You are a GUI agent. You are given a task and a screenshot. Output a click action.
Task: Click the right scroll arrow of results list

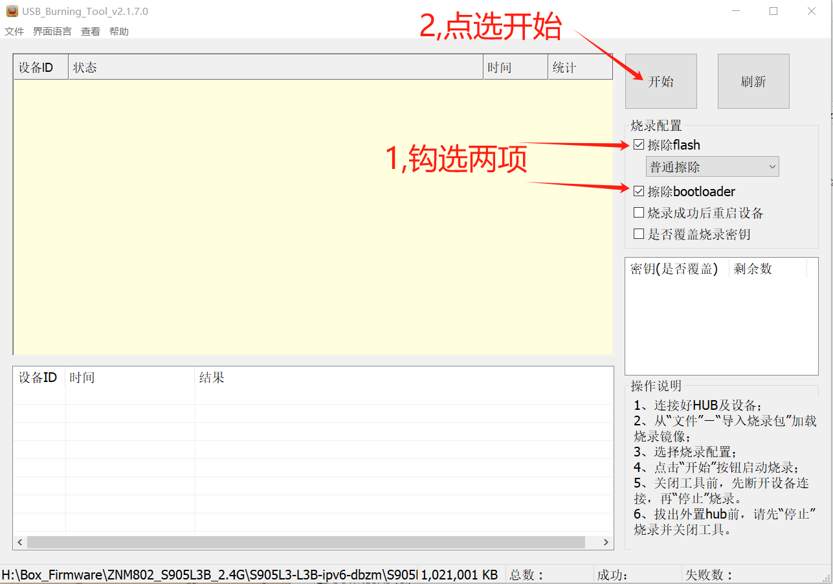coord(606,542)
